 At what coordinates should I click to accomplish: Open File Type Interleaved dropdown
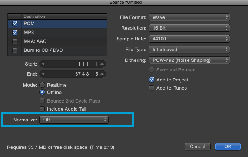click(189, 50)
